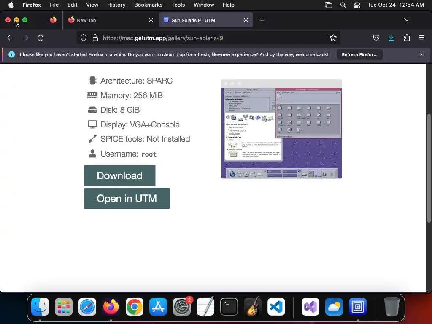Dismiss the Firefox refresh notification bar
This screenshot has width=432, height=324.
[x=422, y=54]
